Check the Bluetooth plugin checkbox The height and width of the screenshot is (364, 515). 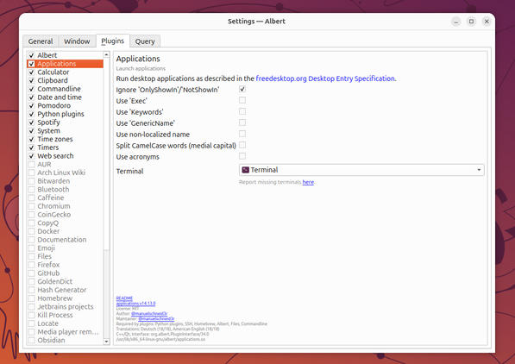click(x=32, y=190)
